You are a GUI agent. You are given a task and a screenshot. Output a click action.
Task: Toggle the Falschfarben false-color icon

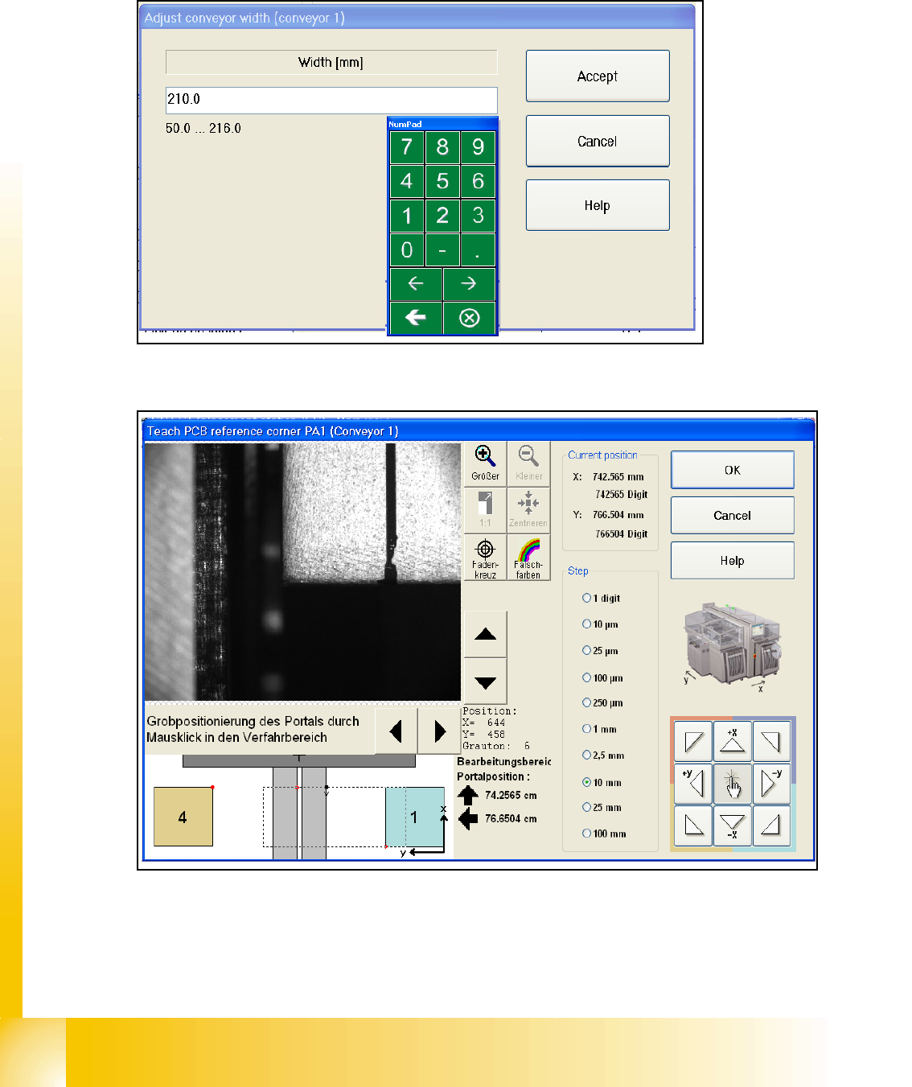(x=528, y=558)
